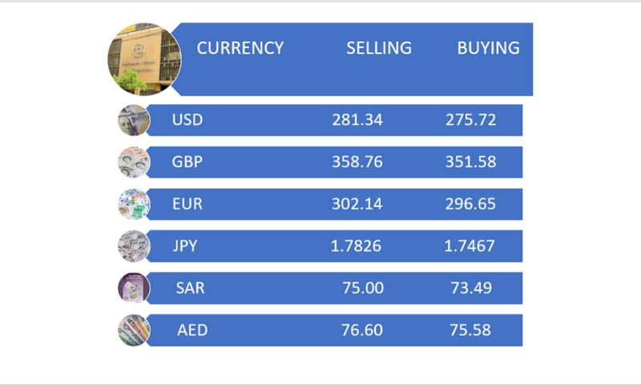
Task: Click the USD currency label
Action: pyautogui.click(x=187, y=120)
